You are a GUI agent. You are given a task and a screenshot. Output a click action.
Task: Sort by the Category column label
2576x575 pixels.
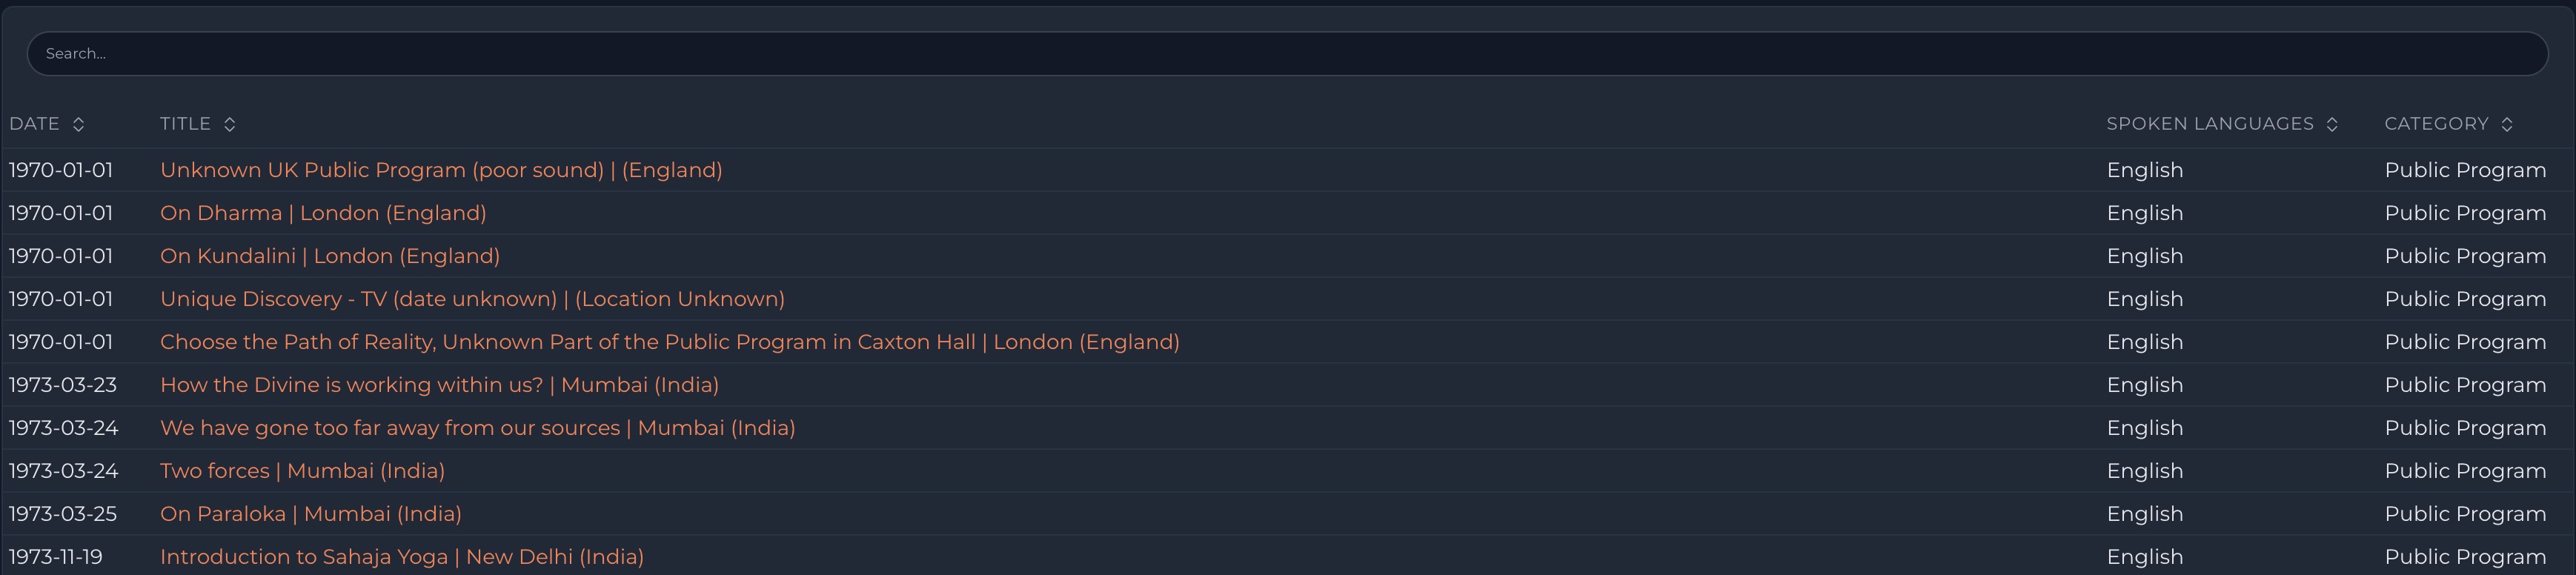coord(2436,124)
